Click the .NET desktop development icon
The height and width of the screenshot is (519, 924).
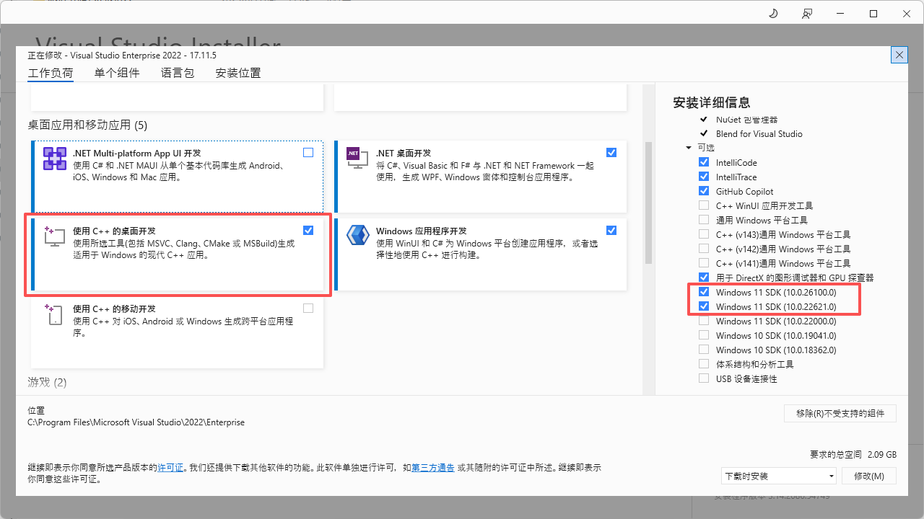(x=357, y=159)
